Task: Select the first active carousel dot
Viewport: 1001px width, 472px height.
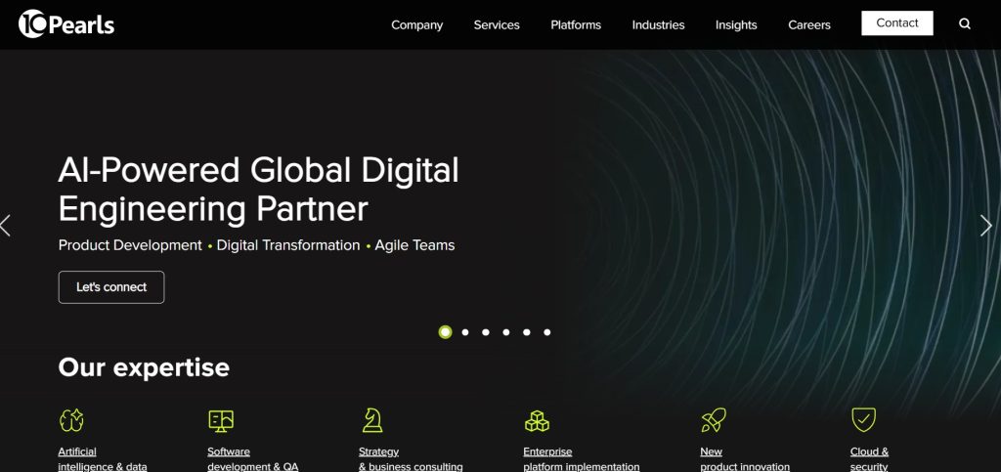Action: point(445,331)
